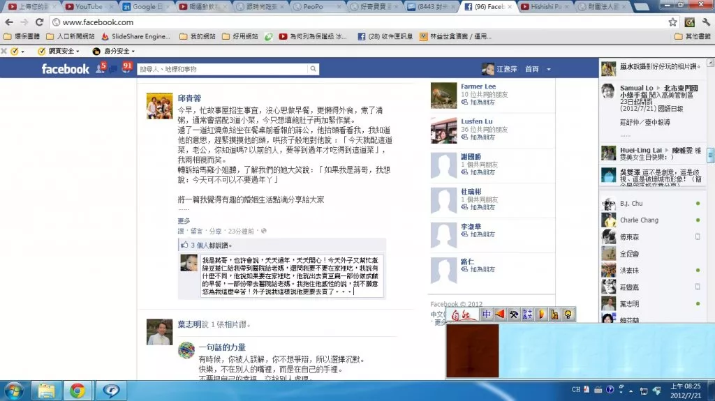The image size is (715, 401).
Task: Add Lusfen Lu as friend
Action: coord(478,137)
